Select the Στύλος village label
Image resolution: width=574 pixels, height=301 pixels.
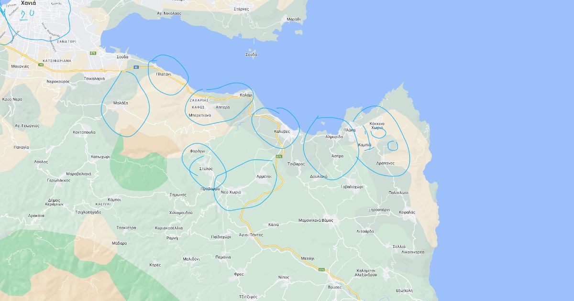tap(206, 169)
